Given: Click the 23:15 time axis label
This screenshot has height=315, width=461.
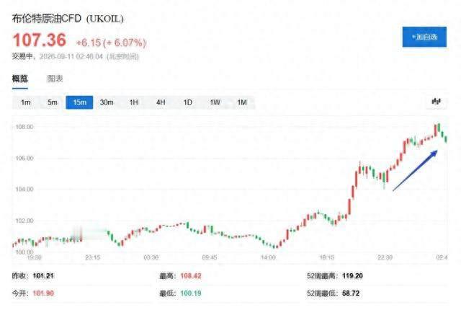Looking at the screenshot, I should point(93,257).
